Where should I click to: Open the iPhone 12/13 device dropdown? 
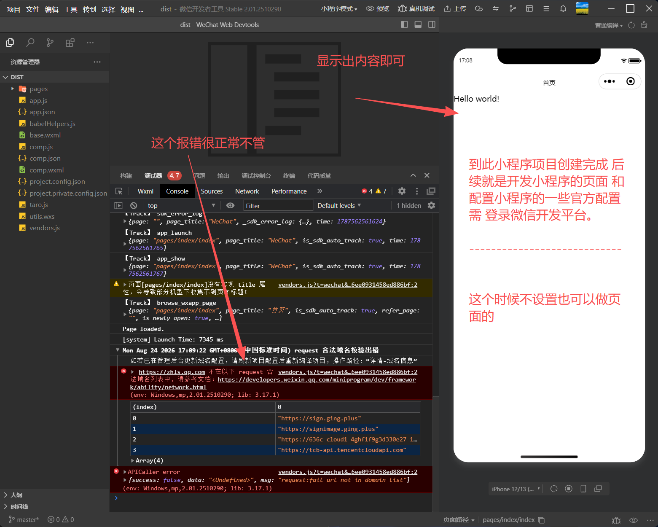516,489
